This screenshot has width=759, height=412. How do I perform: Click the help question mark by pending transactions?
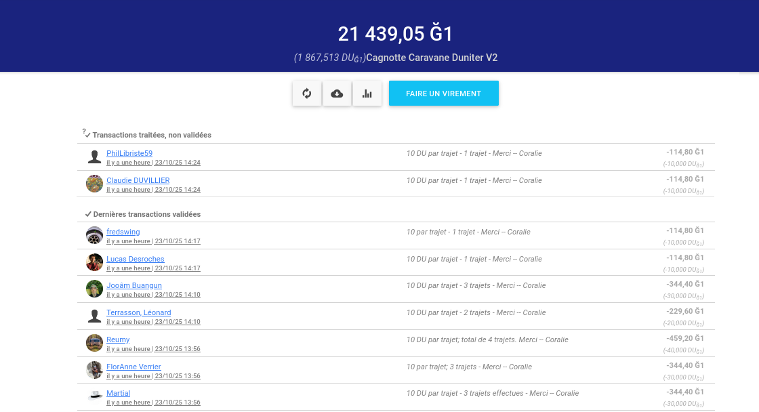click(x=84, y=131)
